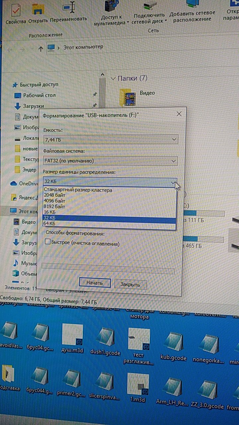
Task: Select kub.gcode desktop file
Action: [173, 345]
